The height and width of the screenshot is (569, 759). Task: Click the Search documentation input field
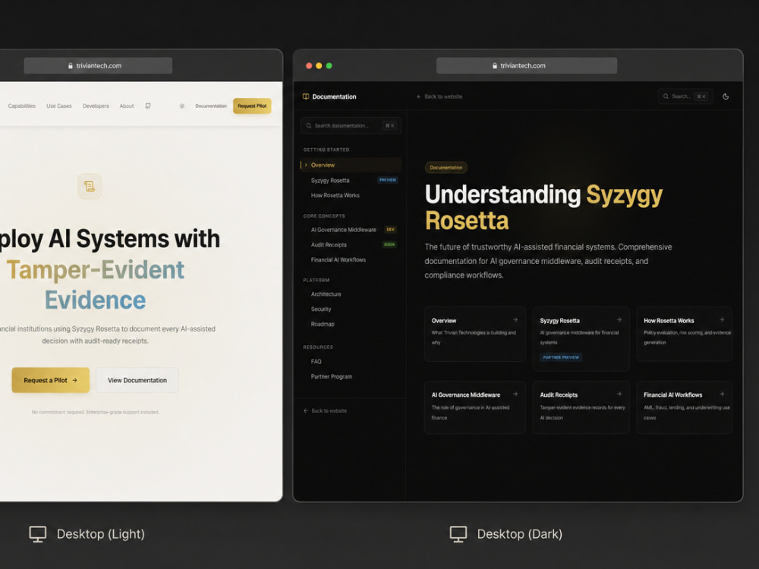(x=351, y=126)
